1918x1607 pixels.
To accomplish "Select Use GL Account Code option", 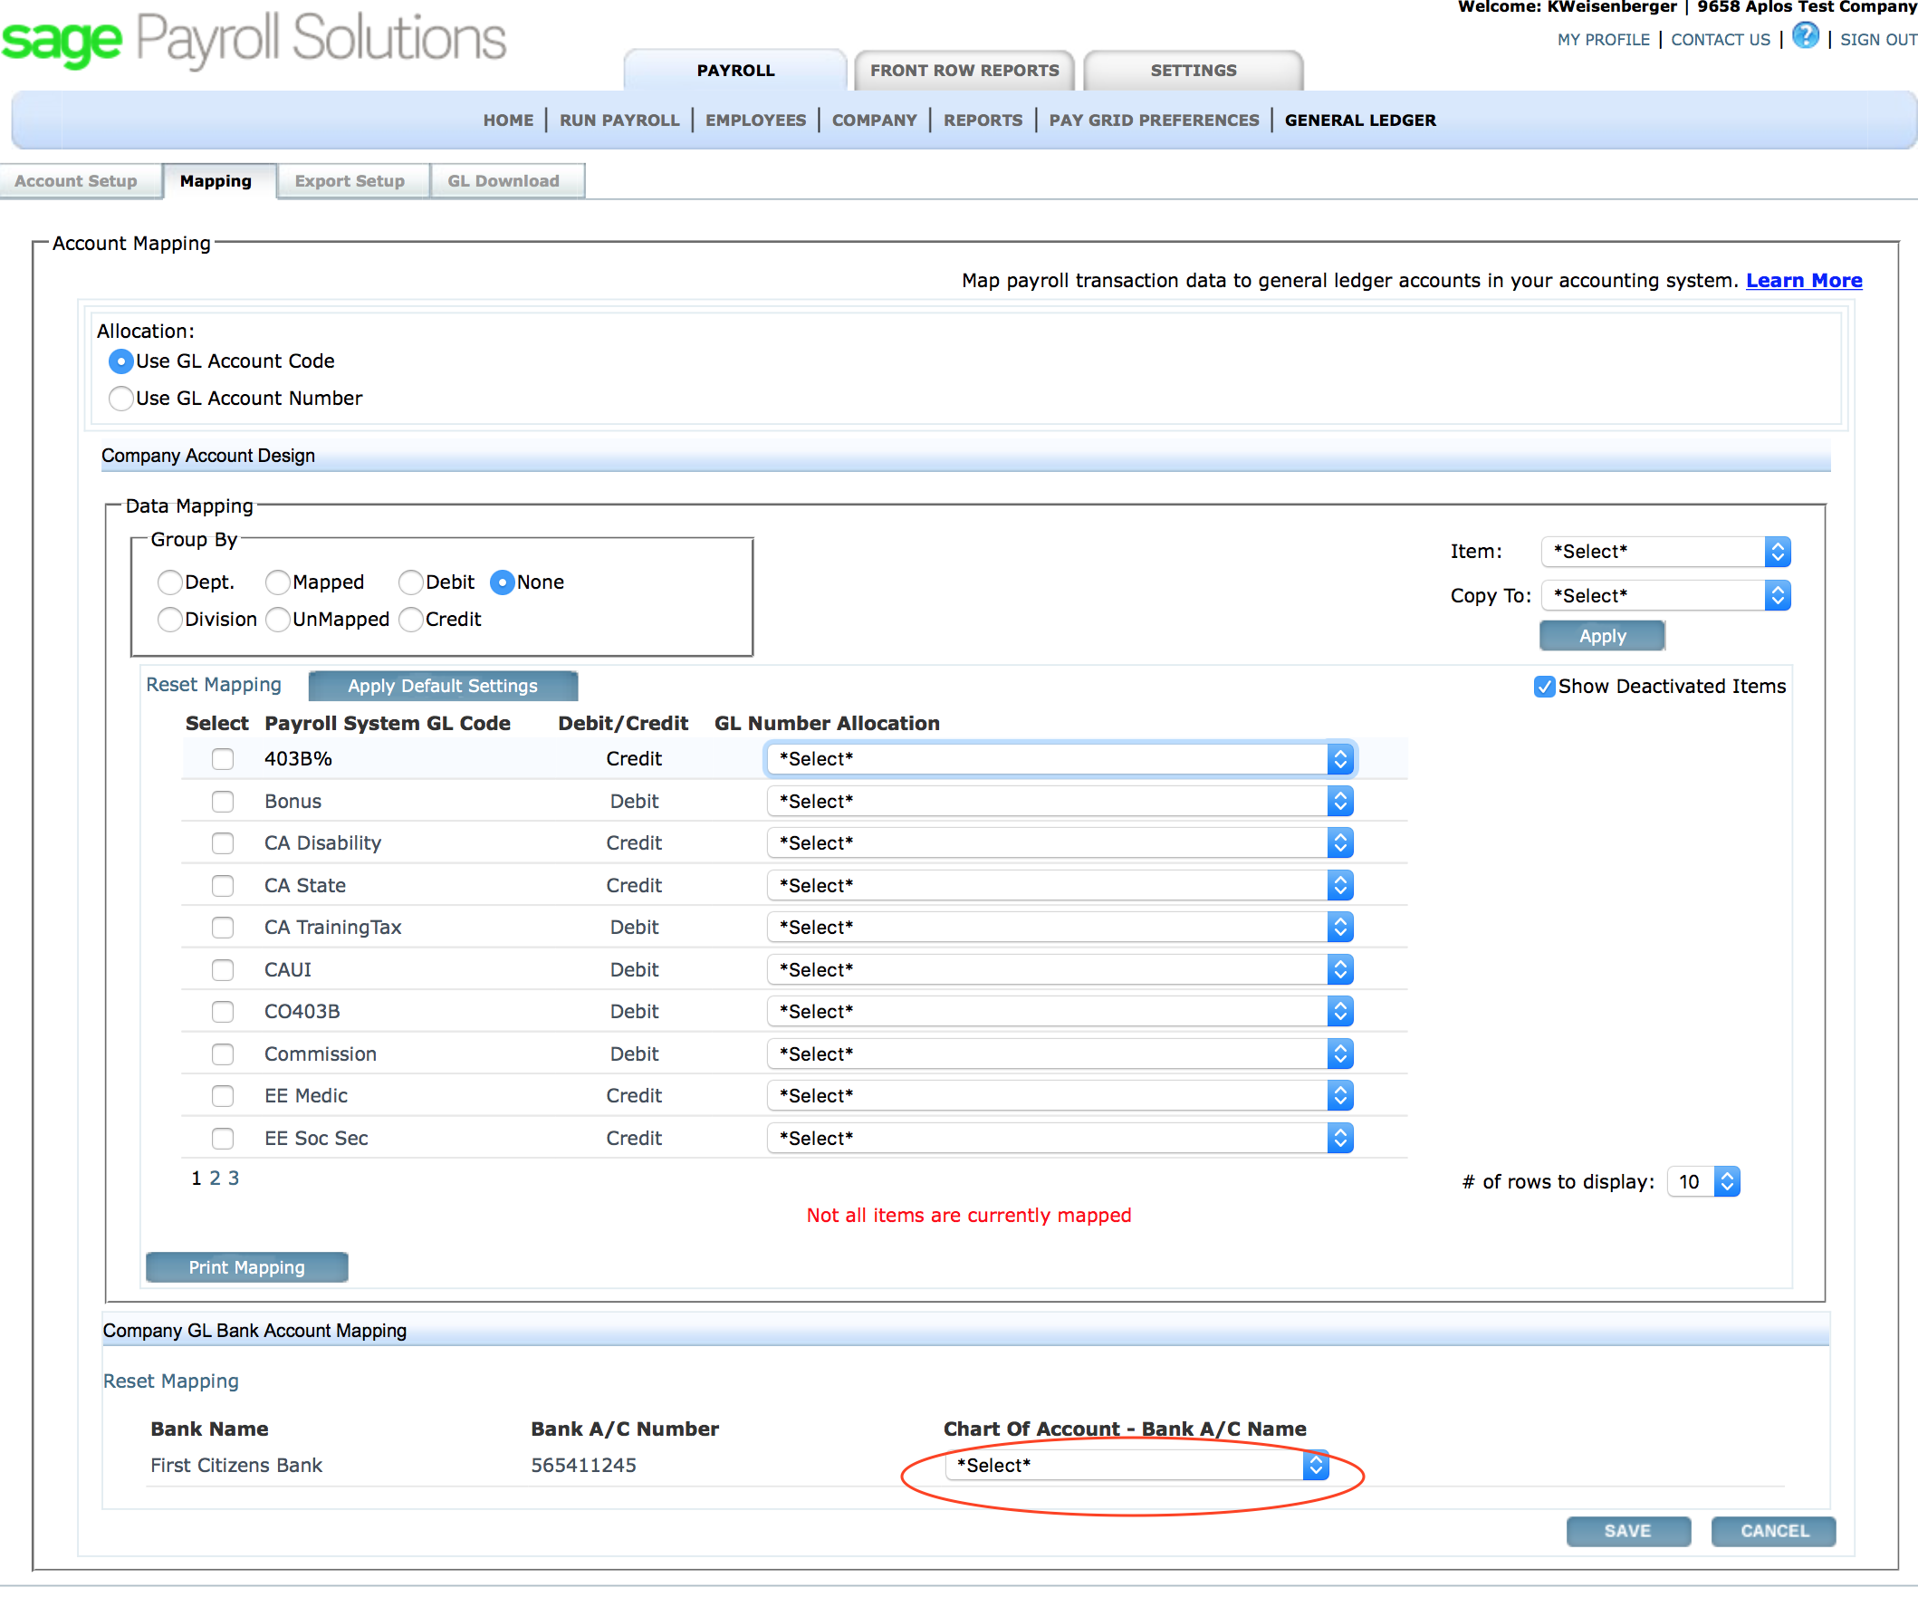I will (120, 361).
